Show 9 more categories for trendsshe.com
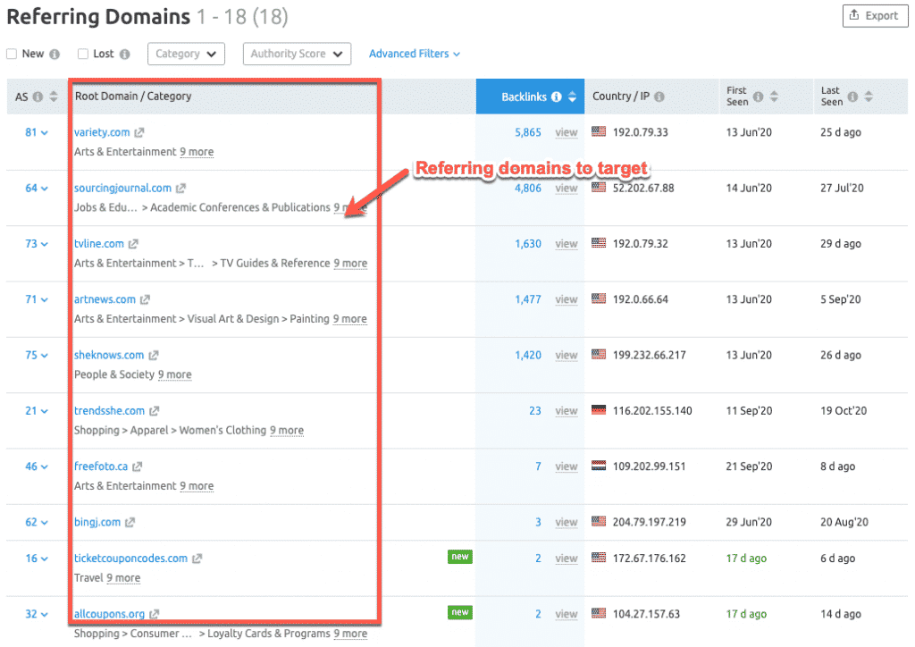Screen dimensions: 915x647 click(287, 431)
